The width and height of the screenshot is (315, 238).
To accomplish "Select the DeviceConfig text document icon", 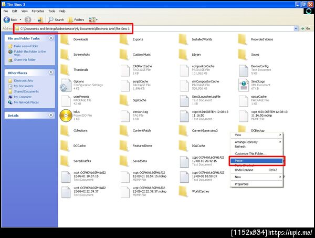I will click(244, 70).
